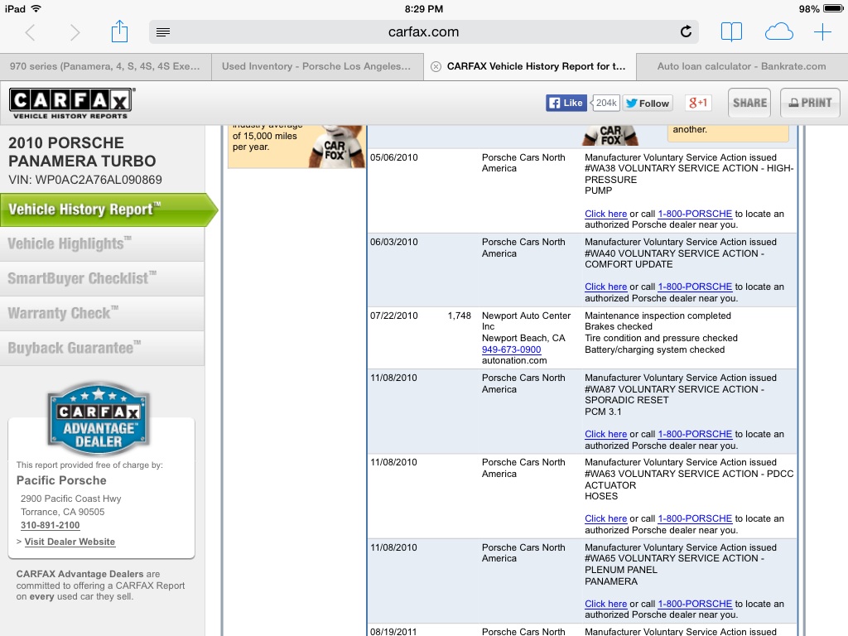848x636 pixels.
Task: Click the Facebook Like button
Action: [x=566, y=103]
